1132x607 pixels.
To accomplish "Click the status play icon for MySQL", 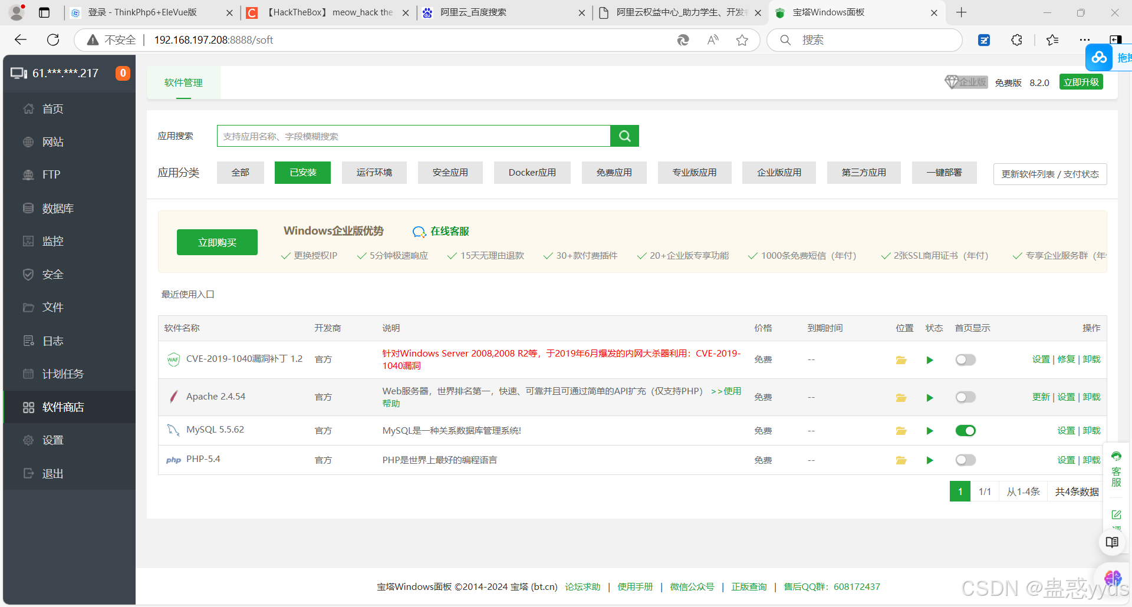I will coord(930,431).
